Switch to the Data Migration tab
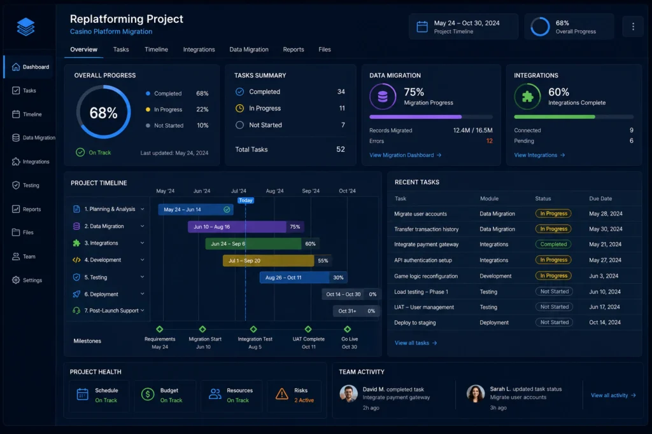652x434 pixels. click(249, 50)
